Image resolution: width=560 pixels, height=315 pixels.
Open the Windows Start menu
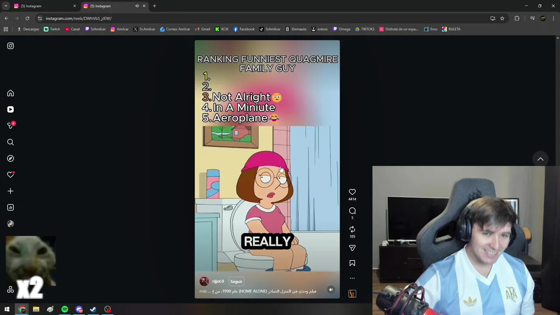(7, 310)
